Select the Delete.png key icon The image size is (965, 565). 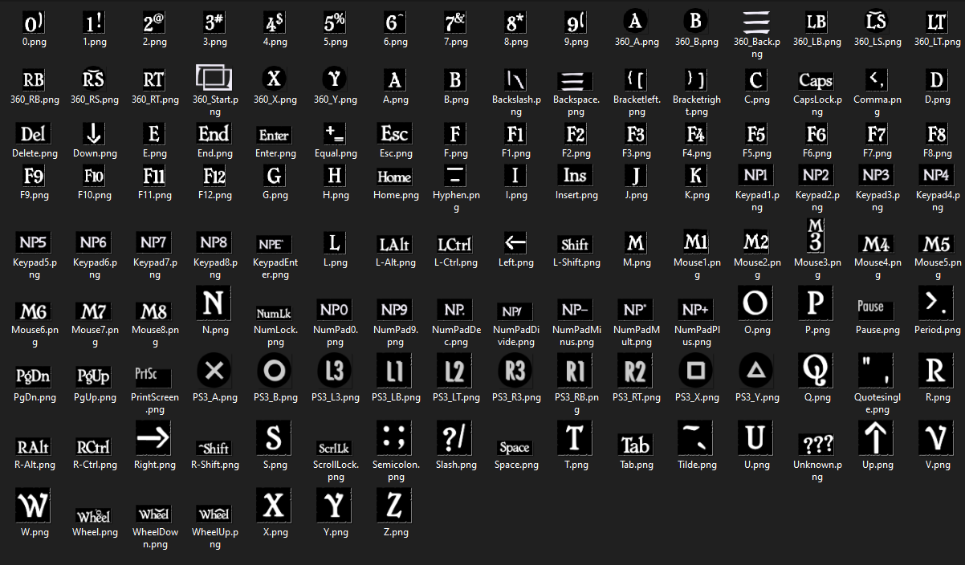click(x=33, y=134)
